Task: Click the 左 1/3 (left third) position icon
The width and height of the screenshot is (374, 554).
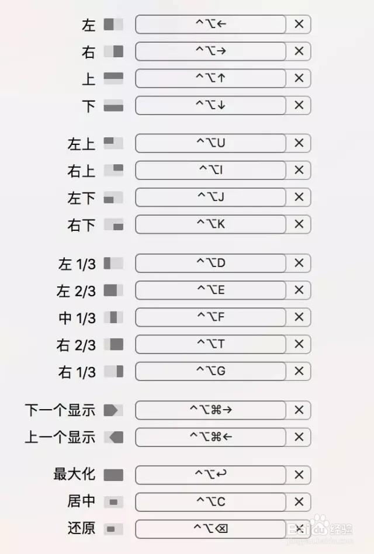Action: click(x=115, y=263)
